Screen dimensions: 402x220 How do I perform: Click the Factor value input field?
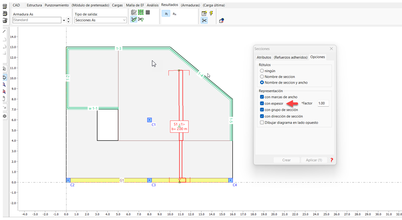point(323,103)
